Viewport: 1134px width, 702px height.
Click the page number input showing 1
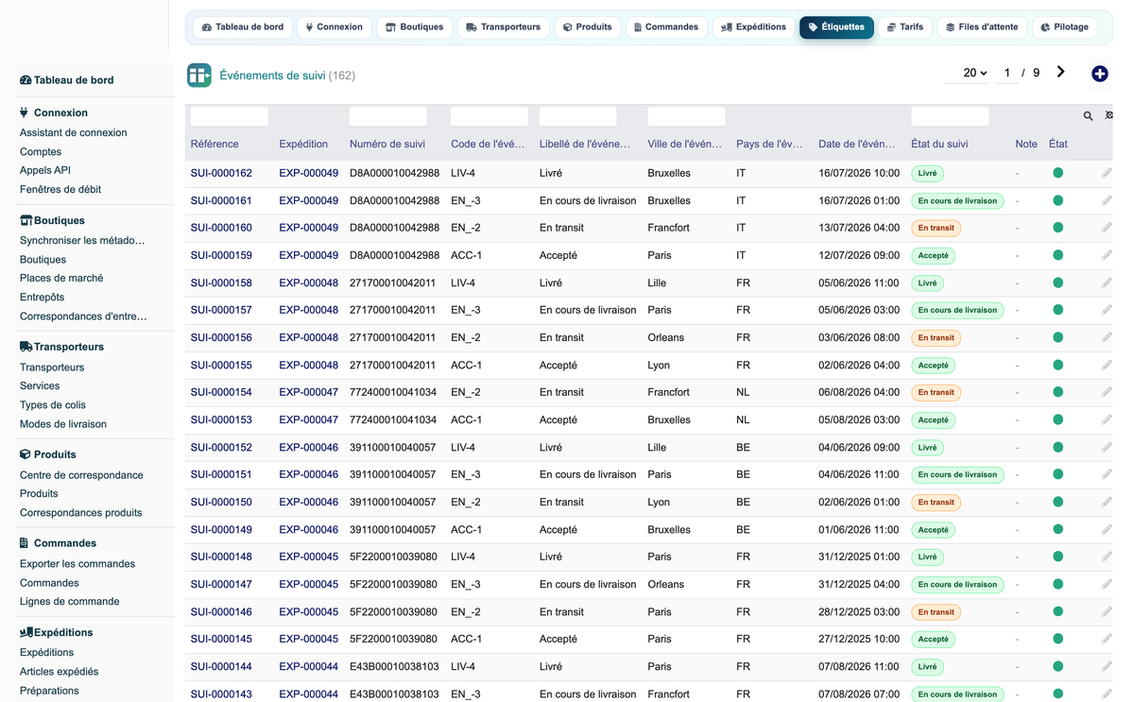click(x=1007, y=73)
